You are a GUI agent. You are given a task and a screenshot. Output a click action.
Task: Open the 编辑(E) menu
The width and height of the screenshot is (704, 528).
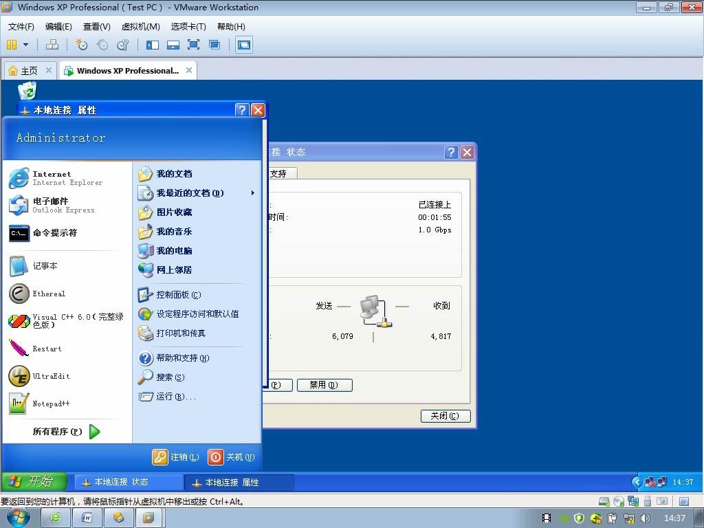(58, 27)
